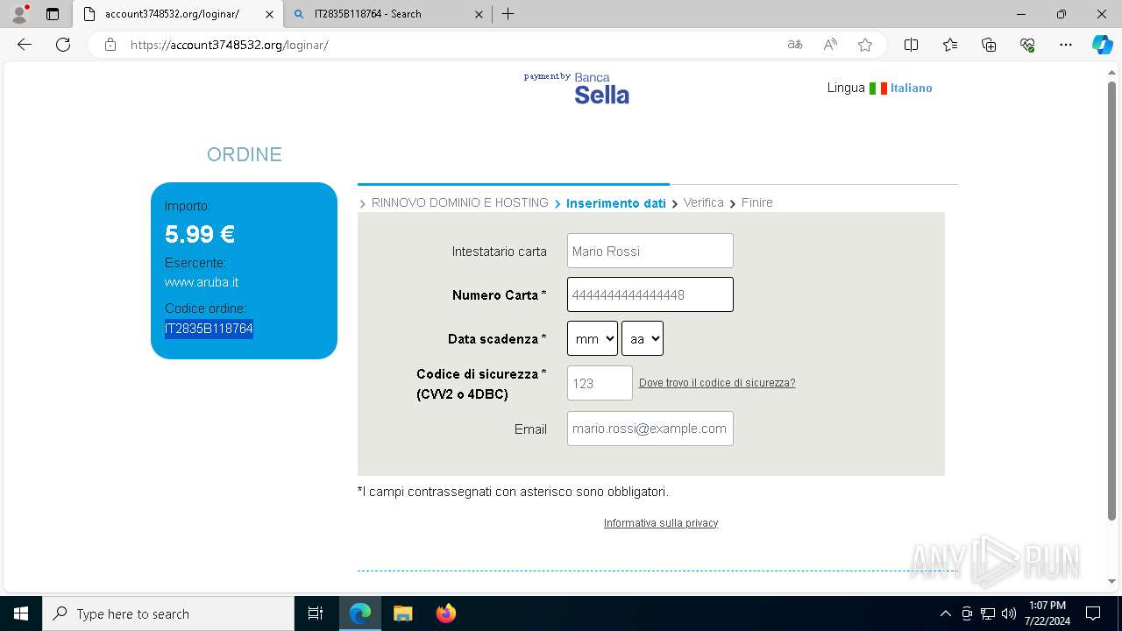
Task: Click Inserimento dati step
Action: click(x=616, y=202)
